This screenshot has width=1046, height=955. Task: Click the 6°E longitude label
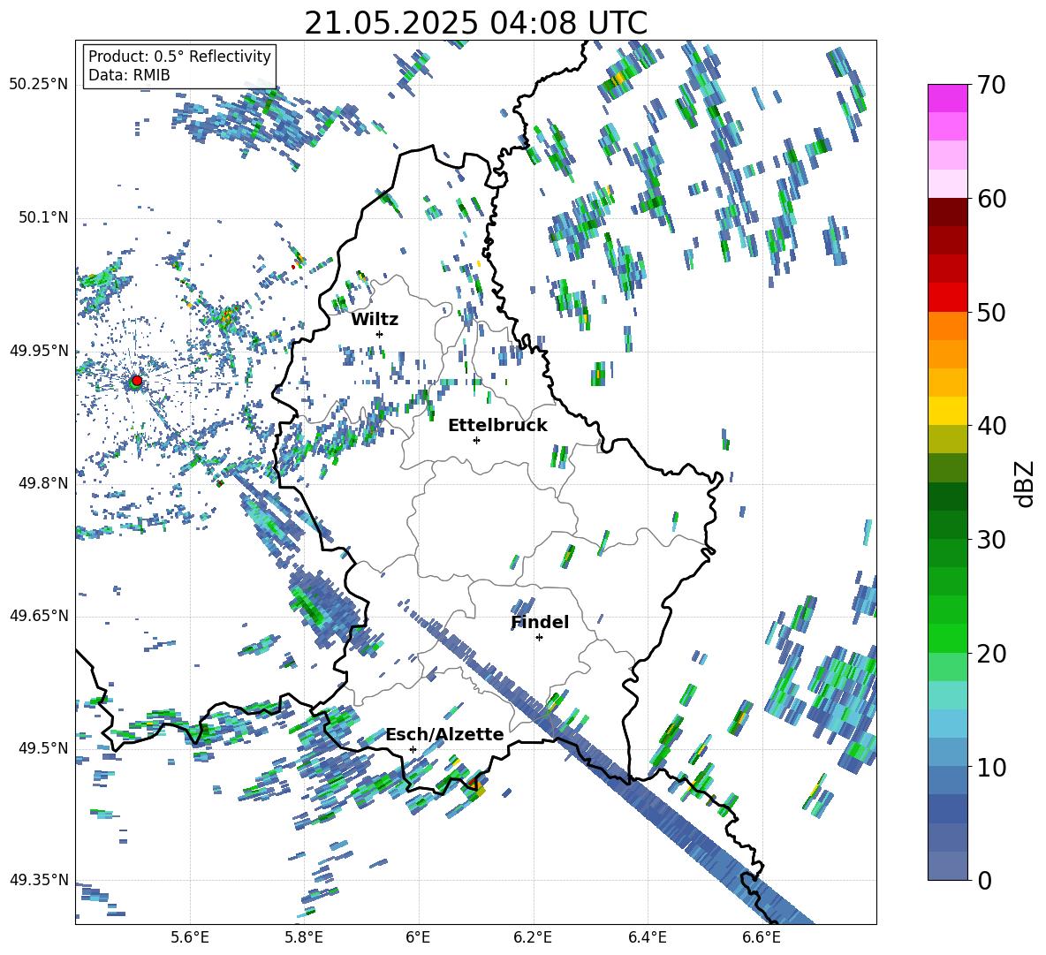(418, 937)
